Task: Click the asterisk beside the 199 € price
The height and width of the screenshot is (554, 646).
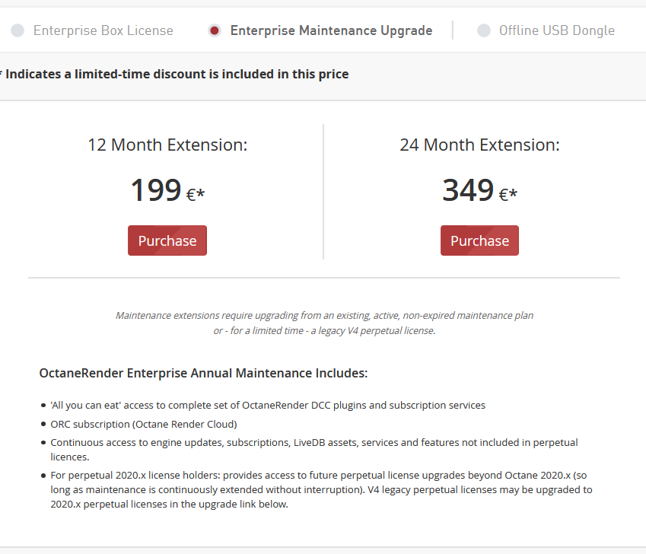Action: (x=201, y=193)
